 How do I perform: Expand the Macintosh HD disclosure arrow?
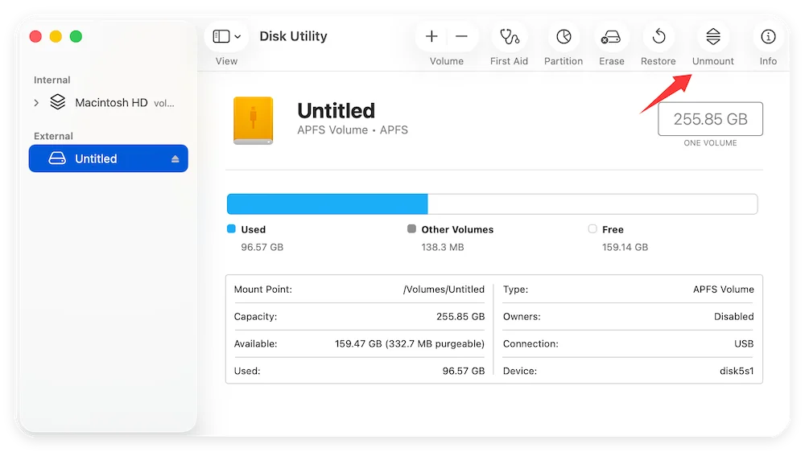click(x=36, y=103)
